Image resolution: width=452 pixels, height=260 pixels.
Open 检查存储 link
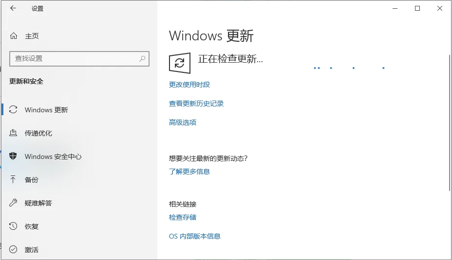(183, 217)
